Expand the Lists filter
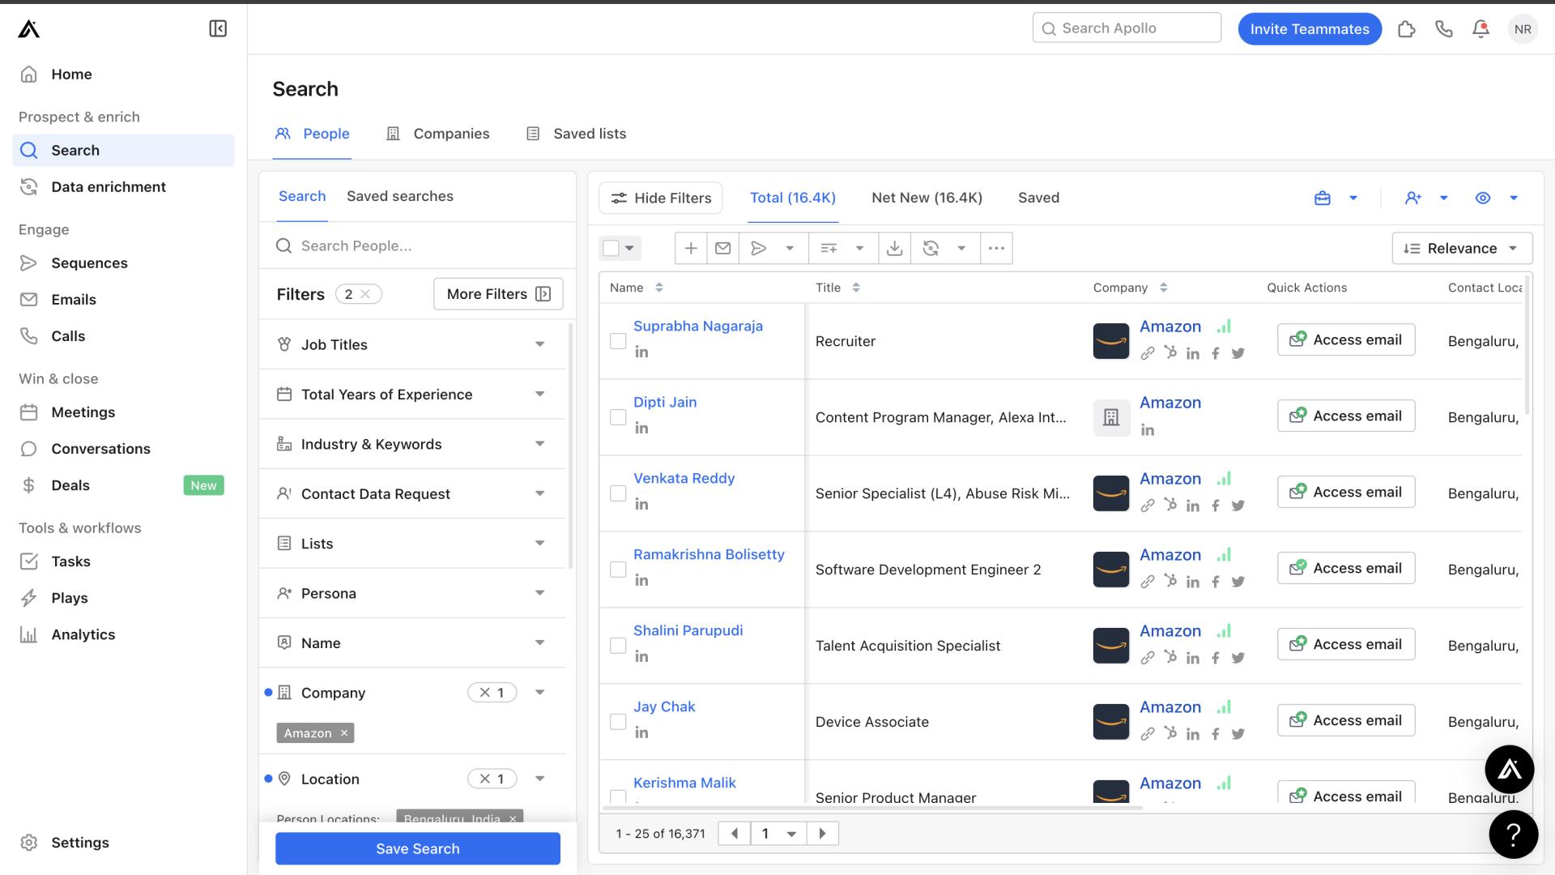This screenshot has height=875, width=1555. click(412, 544)
